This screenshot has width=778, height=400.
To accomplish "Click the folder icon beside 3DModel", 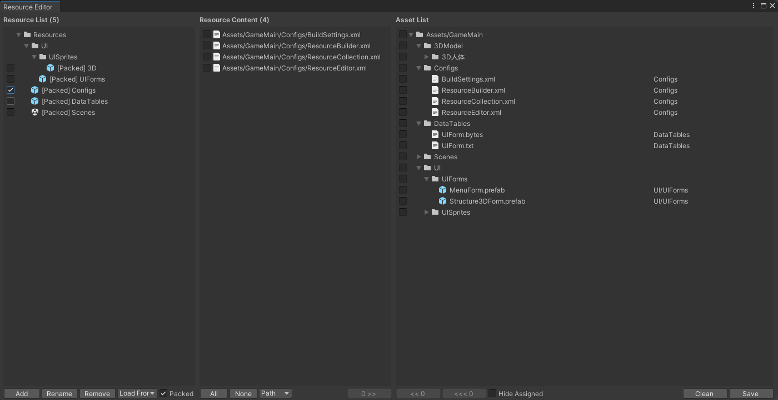I will (x=427, y=45).
